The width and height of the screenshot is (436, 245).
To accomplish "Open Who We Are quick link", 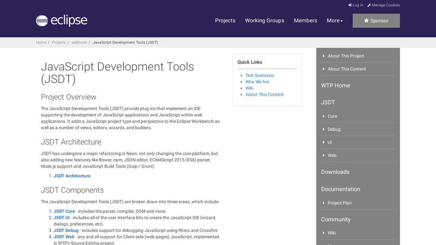I will click(x=257, y=82).
